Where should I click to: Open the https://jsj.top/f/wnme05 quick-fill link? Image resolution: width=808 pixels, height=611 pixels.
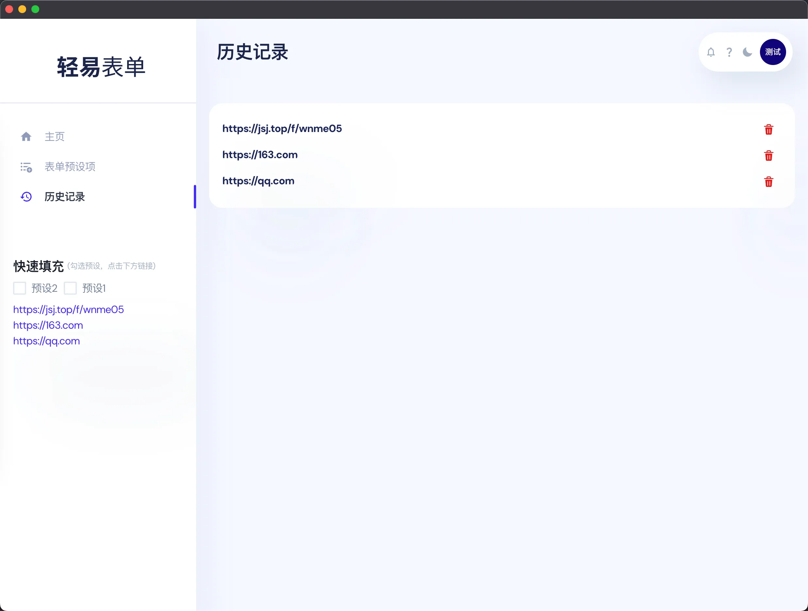pos(68,309)
